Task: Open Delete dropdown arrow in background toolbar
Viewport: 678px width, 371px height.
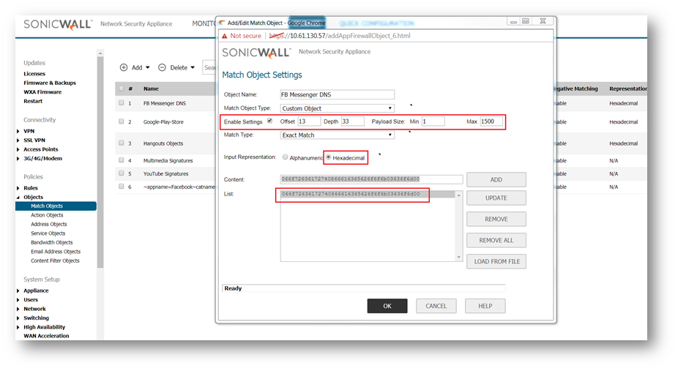Action: click(193, 67)
